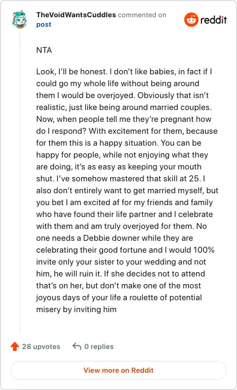The image size is (237, 390).
Task: Click the orange upvote arrow icon
Action: click(x=15, y=346)
